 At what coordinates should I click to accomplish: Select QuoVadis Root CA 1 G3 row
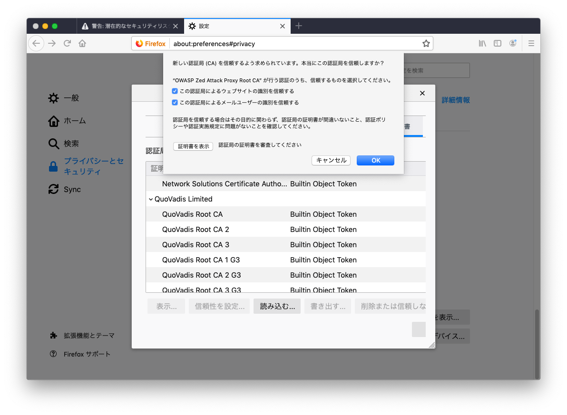286,260
